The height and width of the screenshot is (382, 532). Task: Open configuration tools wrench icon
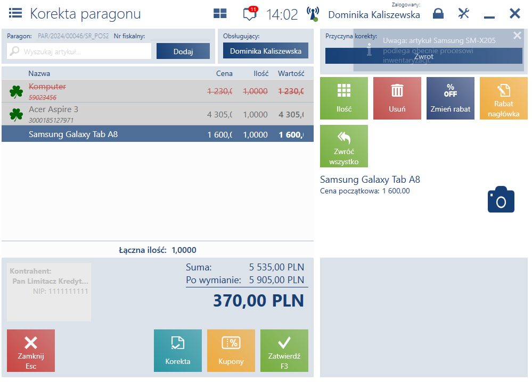(x=463, y=13)
